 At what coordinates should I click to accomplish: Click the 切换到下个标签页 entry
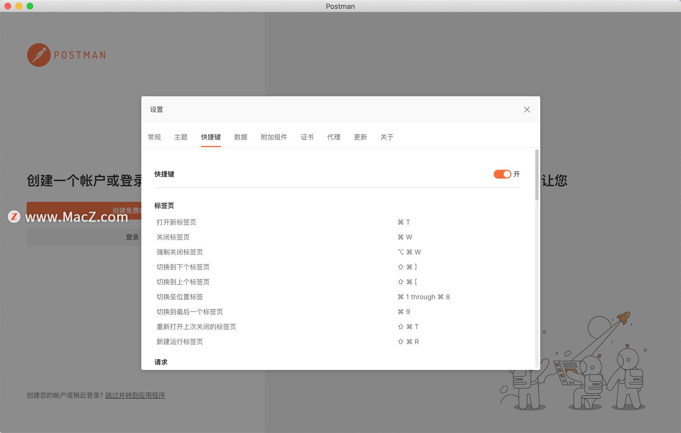point(183,267)
